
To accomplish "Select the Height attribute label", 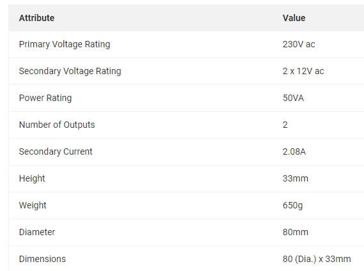I will 32,179.
